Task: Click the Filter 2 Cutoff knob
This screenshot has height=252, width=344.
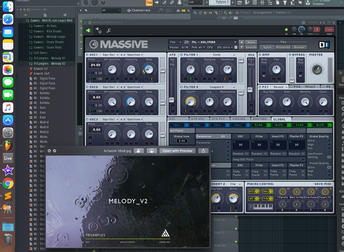Action: pyautogui.click(x=191, y=102)
